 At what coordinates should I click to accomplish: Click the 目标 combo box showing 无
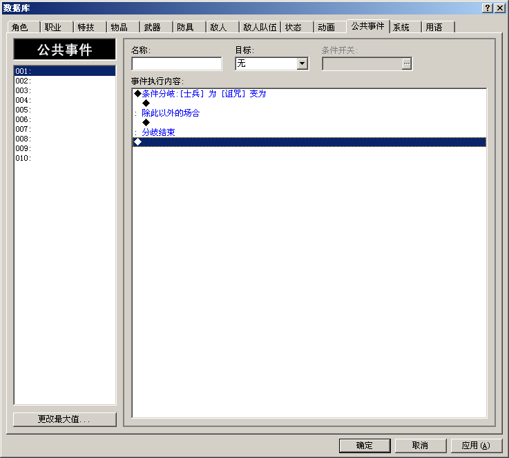pyautogui.click(x=271, y=63)
